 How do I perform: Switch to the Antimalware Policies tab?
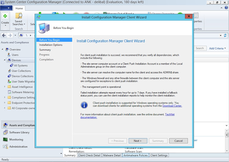[x=135, y=156]
